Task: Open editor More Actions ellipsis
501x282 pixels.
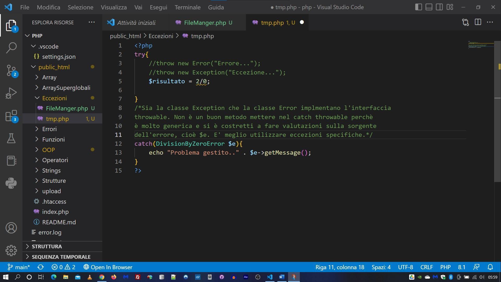Action: (490, 22)
